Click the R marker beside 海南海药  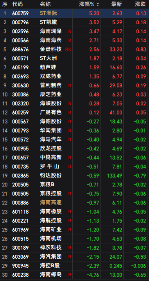point(70,40)
